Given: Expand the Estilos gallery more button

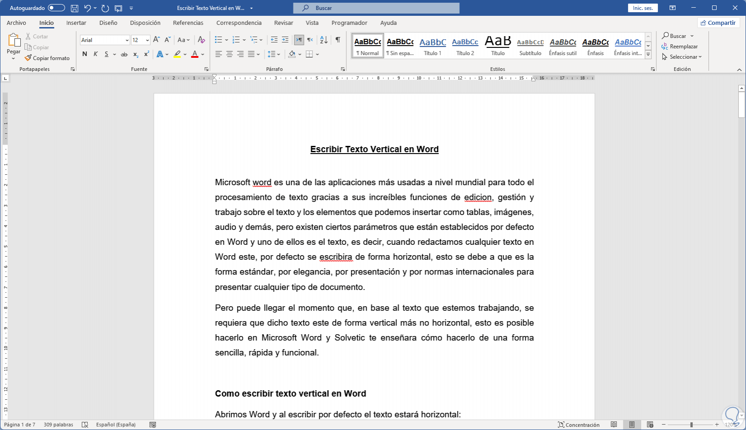Looking at the screenshot, I should pyautogui.click(x=648, y=55).
